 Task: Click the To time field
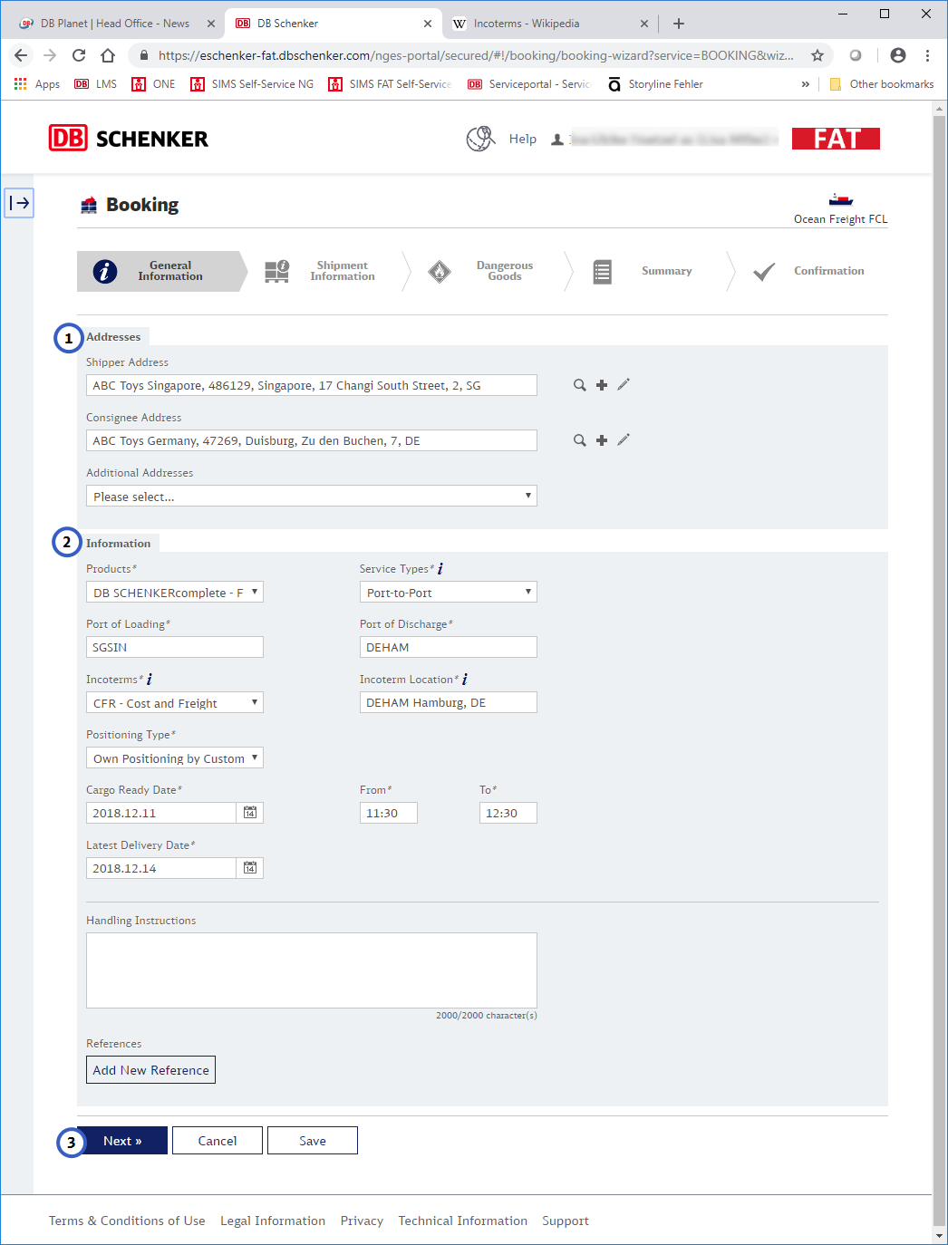508,813
